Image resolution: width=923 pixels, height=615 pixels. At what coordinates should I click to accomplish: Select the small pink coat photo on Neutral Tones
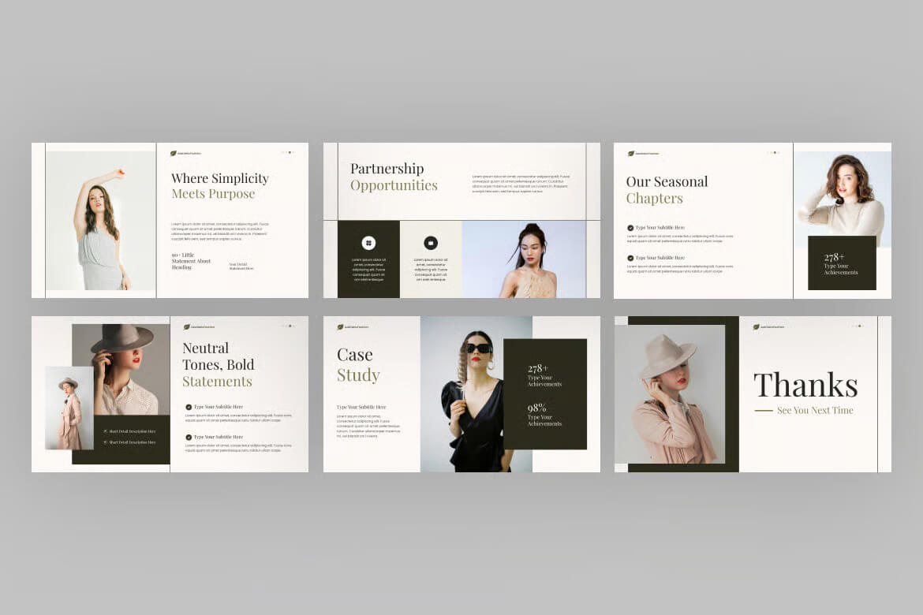coord(69,408)
